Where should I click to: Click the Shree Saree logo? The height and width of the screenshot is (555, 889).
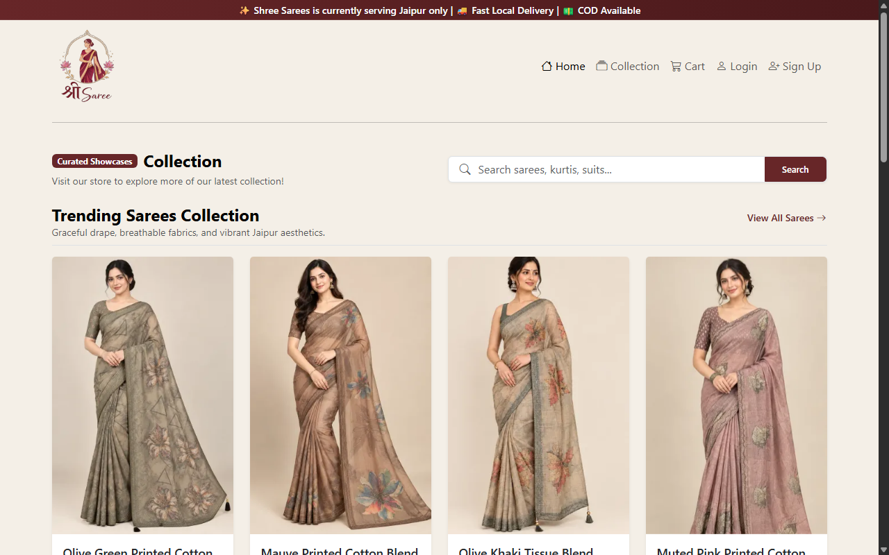tap(87, 66)
